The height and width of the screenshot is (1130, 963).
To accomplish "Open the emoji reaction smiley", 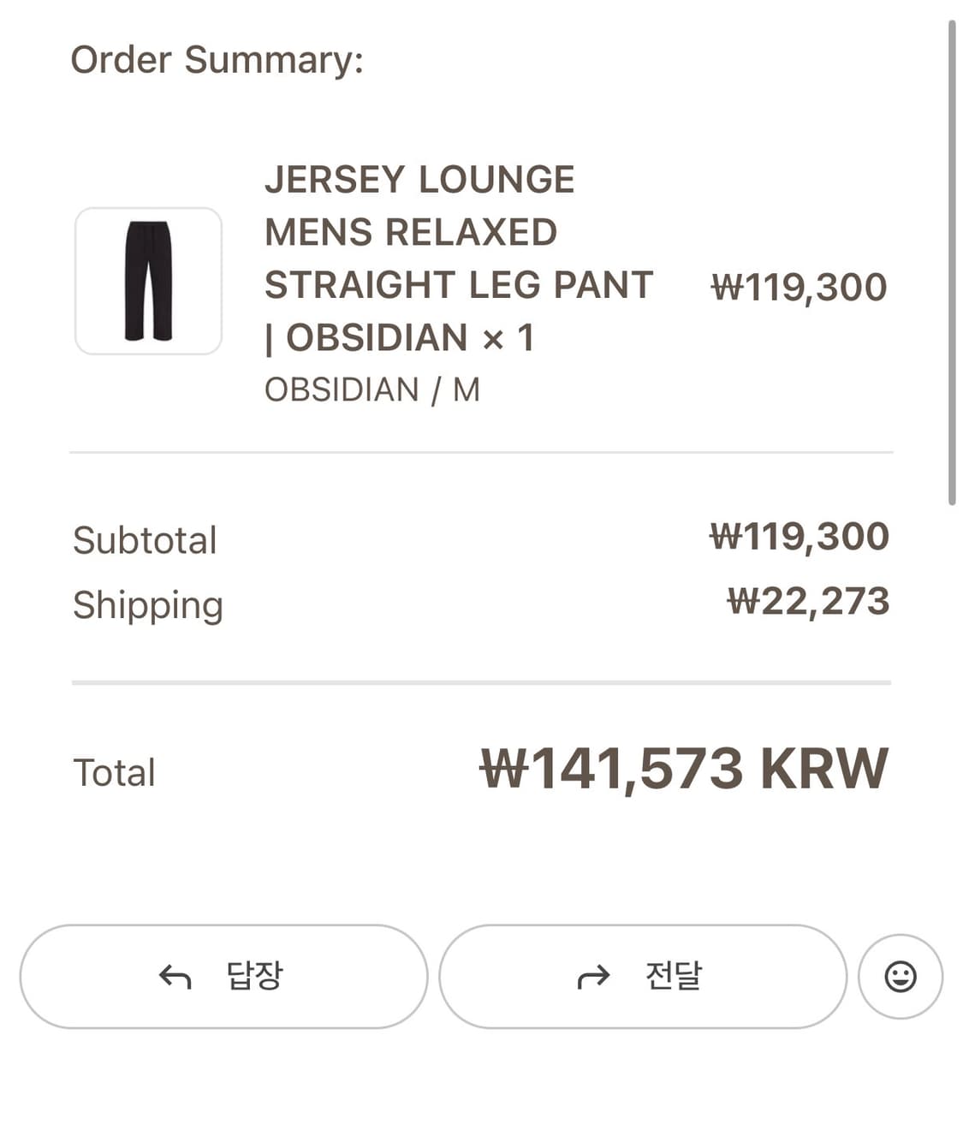I will 900,976.
